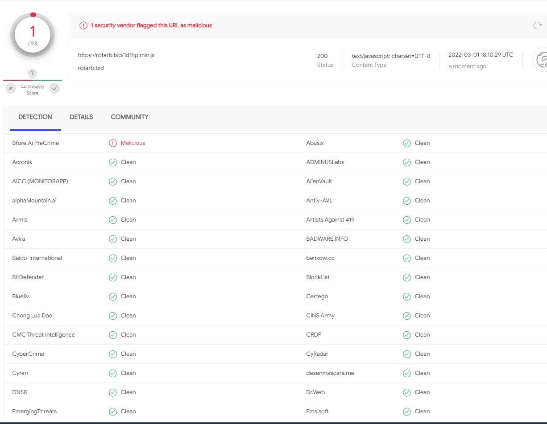
Task: Switch to the COMMUNITY tab
Action: [x=129, y=117]
